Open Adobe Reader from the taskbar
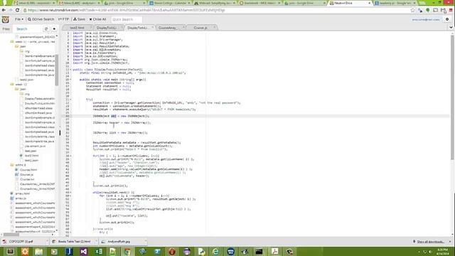455x256 pixels. pos(274,251)
